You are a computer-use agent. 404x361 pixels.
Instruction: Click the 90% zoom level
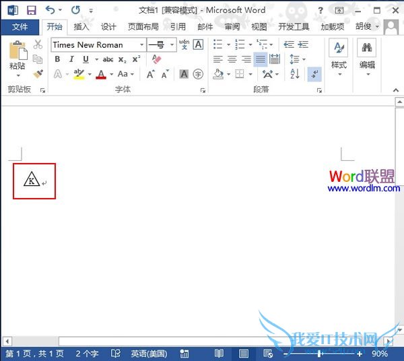coord(380,354)
